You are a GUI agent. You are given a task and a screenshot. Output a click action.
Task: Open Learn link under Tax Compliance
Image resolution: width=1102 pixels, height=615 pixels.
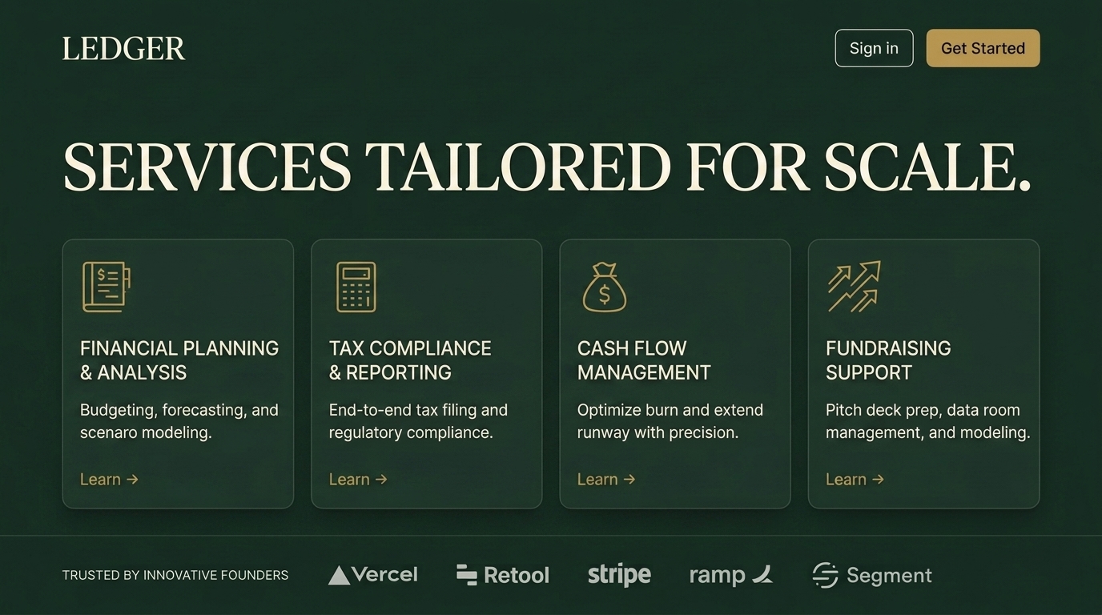tap(358, 480)
